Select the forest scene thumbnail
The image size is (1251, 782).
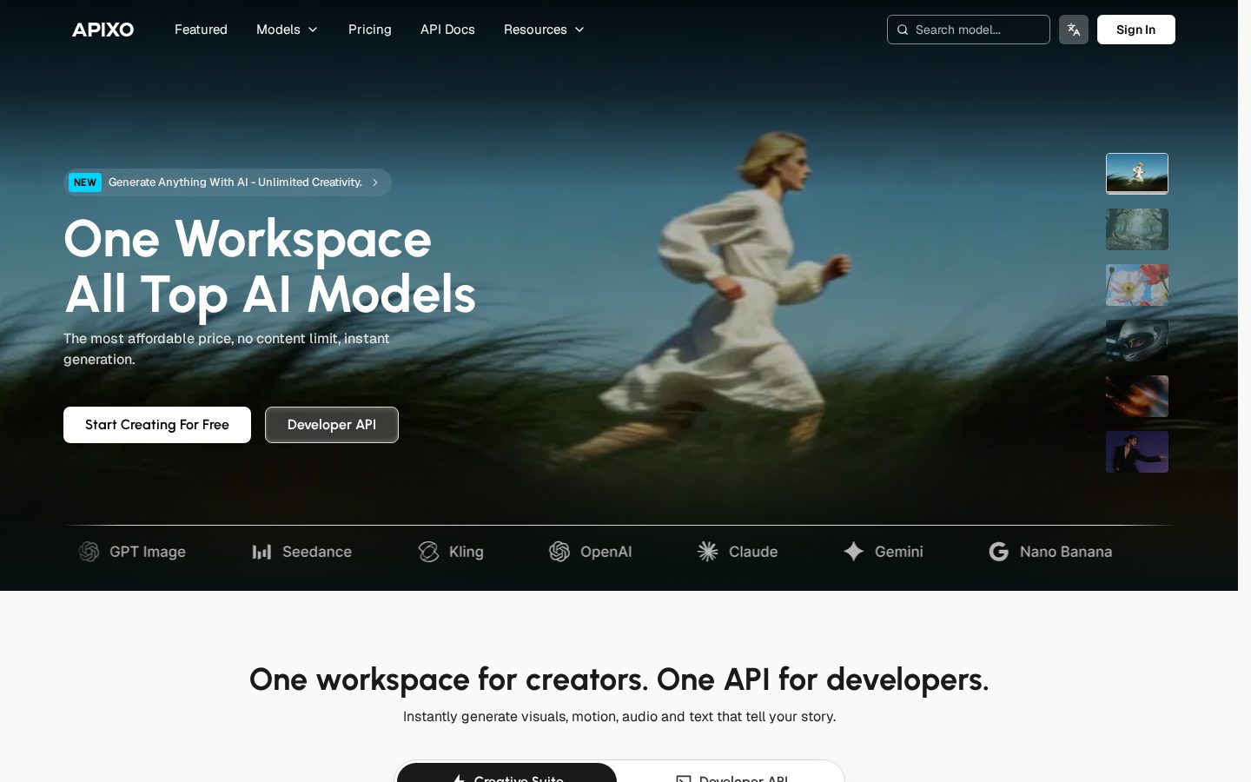tap(1137, 229)
